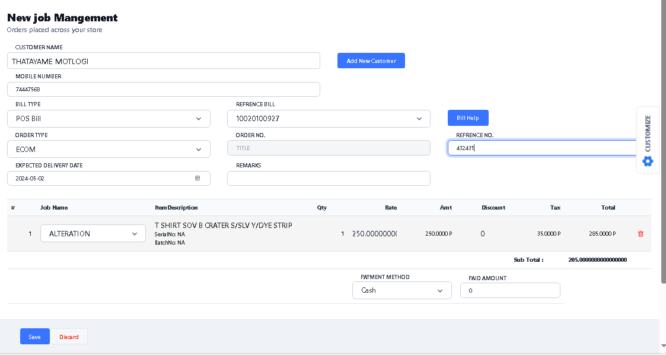
Task: Focus the Refrence No. field with 432431
Action: click(543, 148)
